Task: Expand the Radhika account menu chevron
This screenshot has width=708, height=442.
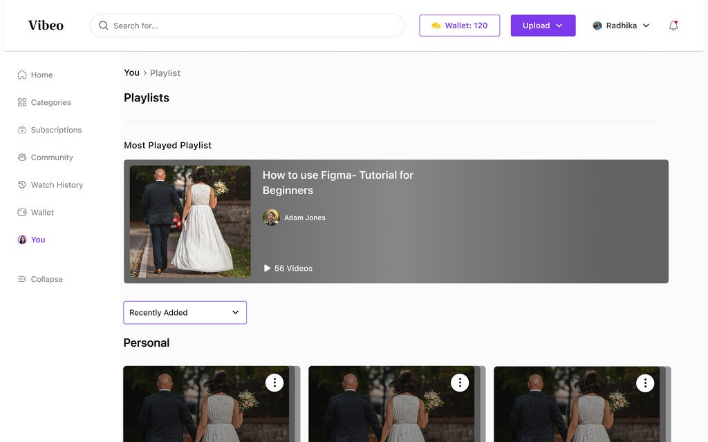Action: tap(646, 26)
